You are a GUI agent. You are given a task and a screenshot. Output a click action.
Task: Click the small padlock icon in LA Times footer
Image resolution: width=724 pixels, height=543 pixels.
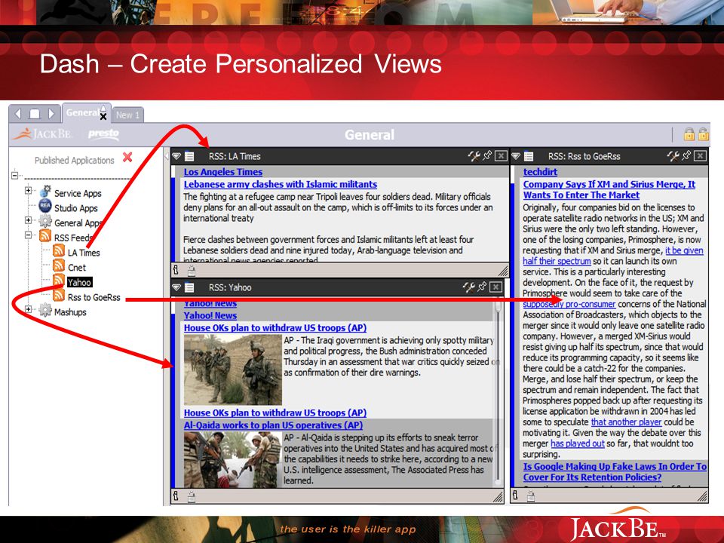[191, 271]
